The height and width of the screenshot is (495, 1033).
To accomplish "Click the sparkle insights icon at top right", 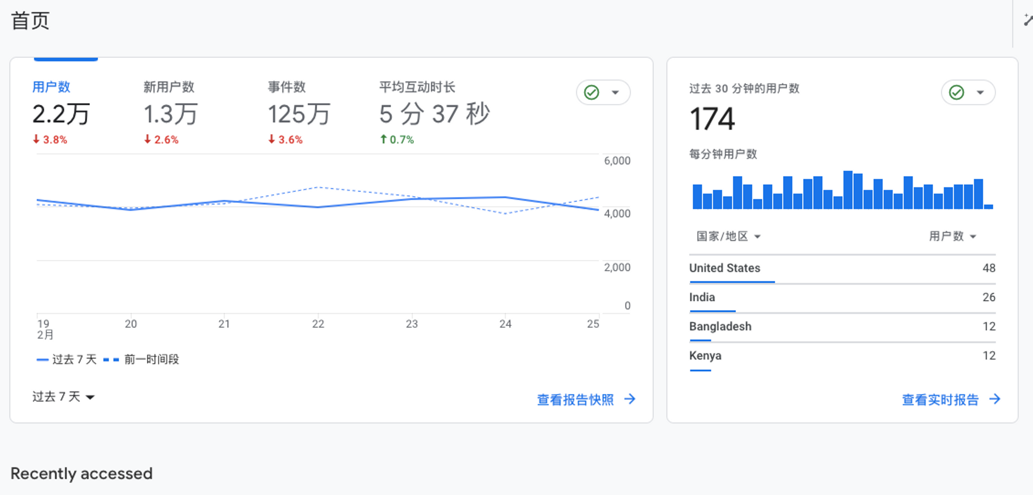I will click(x=1028, y=21).
